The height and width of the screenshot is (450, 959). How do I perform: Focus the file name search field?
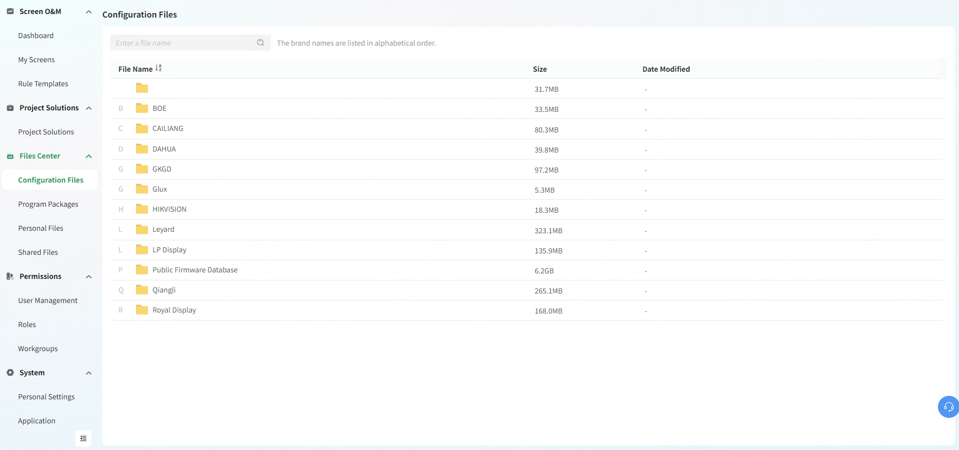coord(191,43)
